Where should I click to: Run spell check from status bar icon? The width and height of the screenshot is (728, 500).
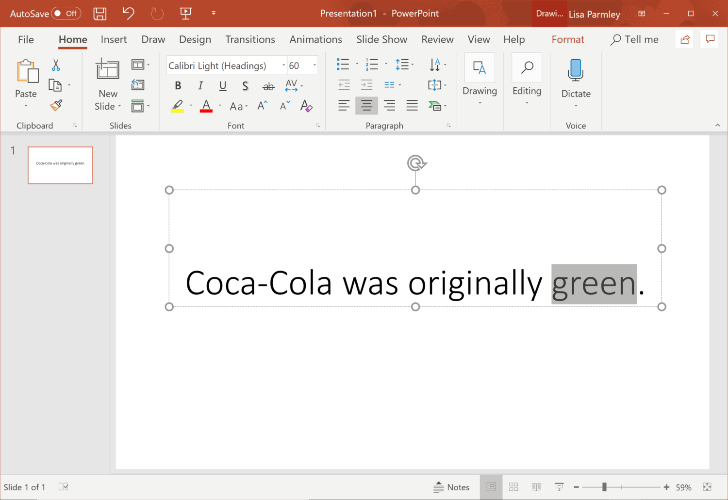[64, 486]
